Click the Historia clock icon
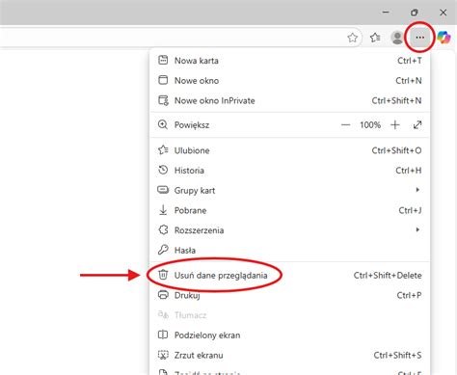This screenshot has height=375, width=457. [163, 170]
